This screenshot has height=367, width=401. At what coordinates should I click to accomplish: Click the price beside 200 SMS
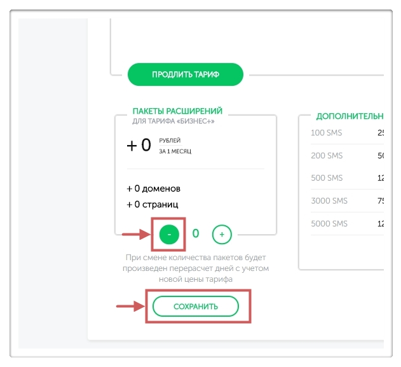[x=380, y=156]
